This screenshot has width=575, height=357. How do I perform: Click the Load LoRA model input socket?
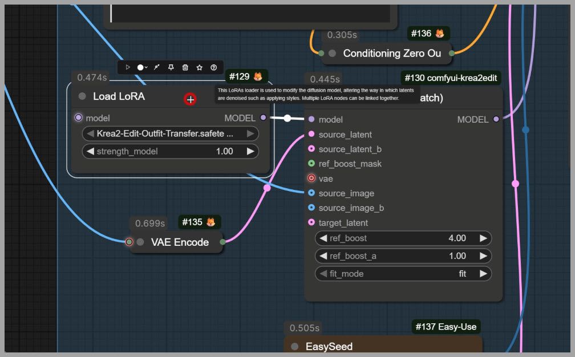79,117
